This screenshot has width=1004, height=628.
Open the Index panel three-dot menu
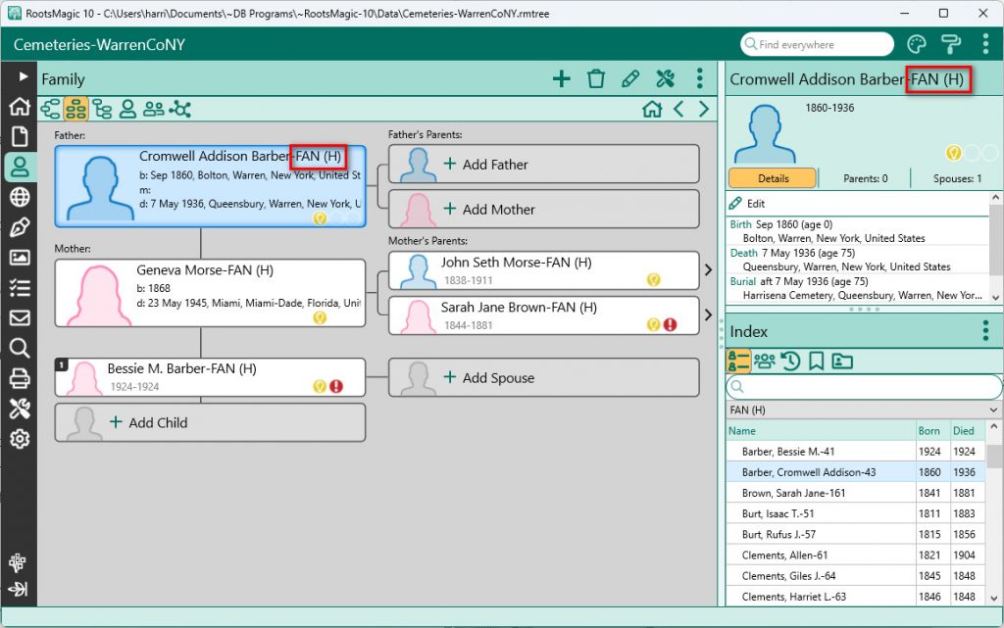pyautogui.click(x=985, y=330)
